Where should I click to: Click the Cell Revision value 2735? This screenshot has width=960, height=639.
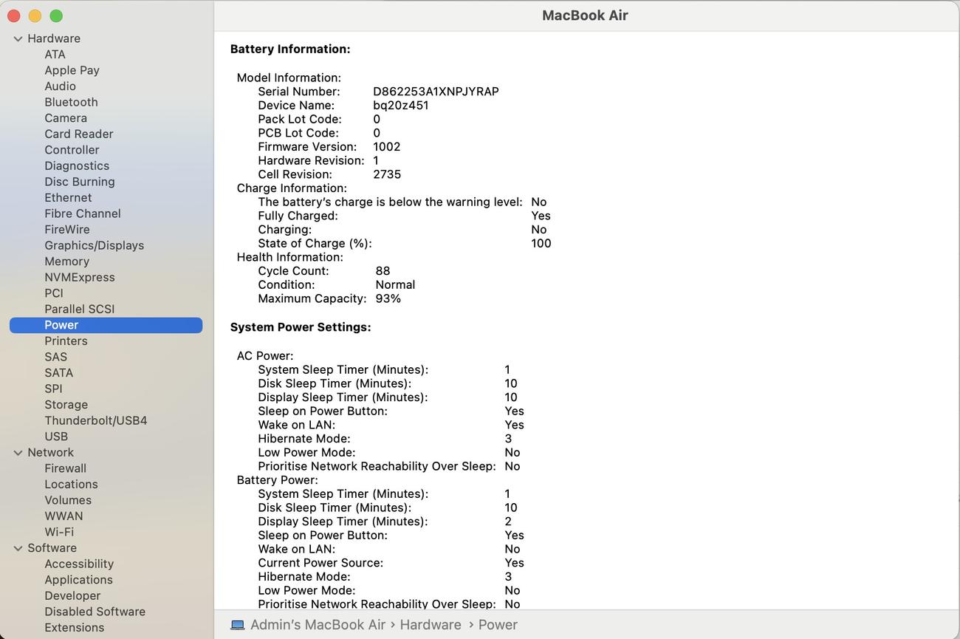(x=387, y=174)
